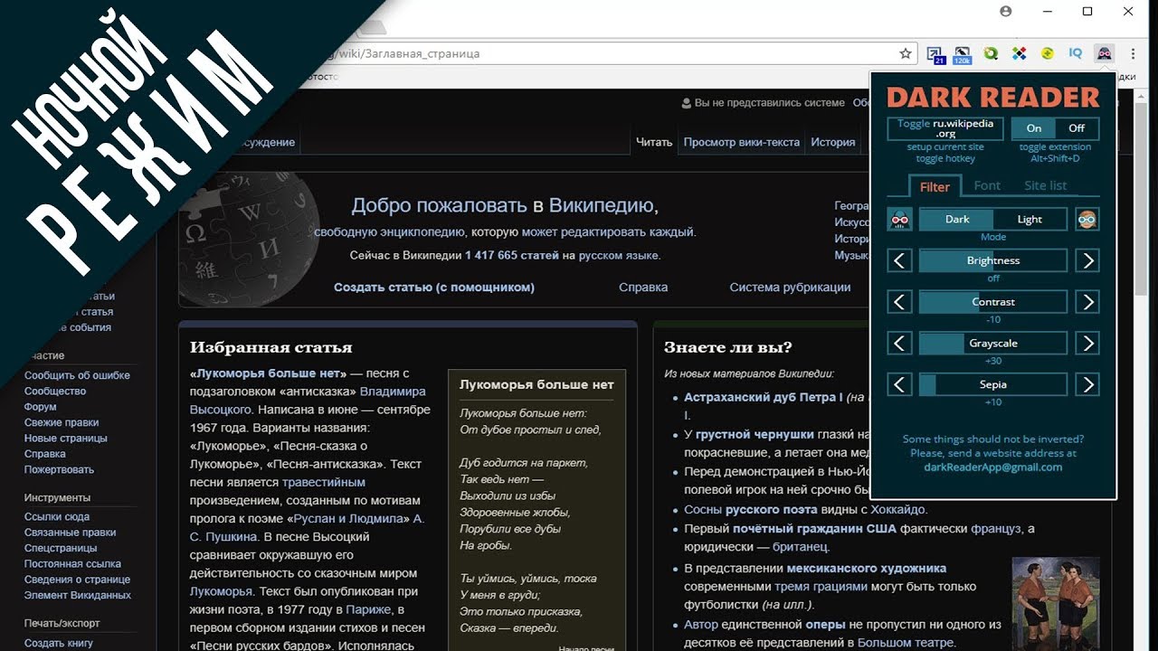1158x651 pixels.
Task: Click the light mode glasses icon
Action: pos(1087,219)
